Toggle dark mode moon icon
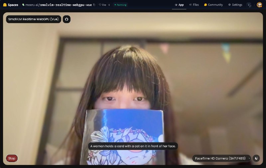Viewport: 266px width, 168px height. tap(256, 158)
